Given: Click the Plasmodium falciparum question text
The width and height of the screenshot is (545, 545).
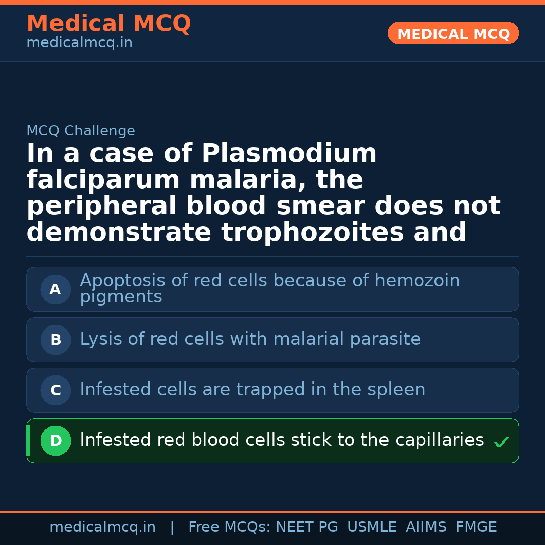Looking at the screenshot, I should 262,193.
